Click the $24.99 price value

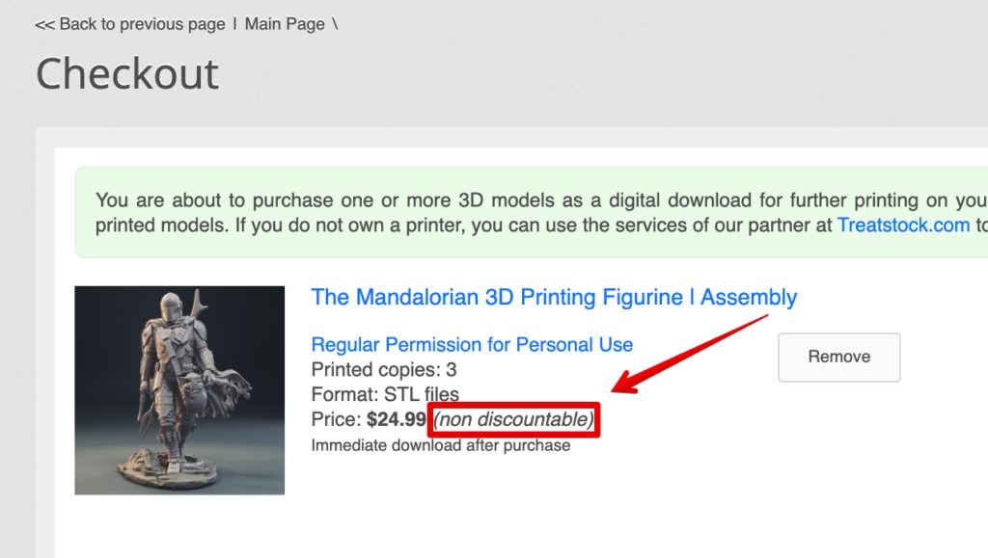397,419
